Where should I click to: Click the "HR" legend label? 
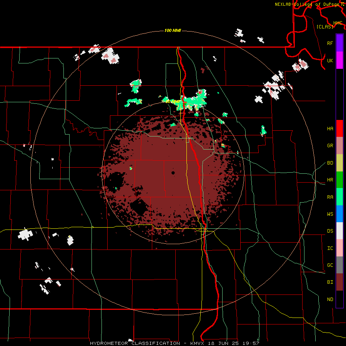click(330, 180)
